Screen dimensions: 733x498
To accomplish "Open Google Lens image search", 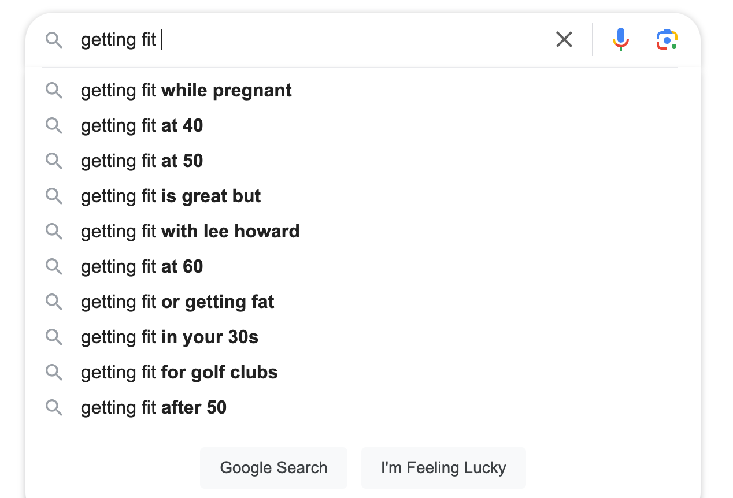I will pos(667,39).
